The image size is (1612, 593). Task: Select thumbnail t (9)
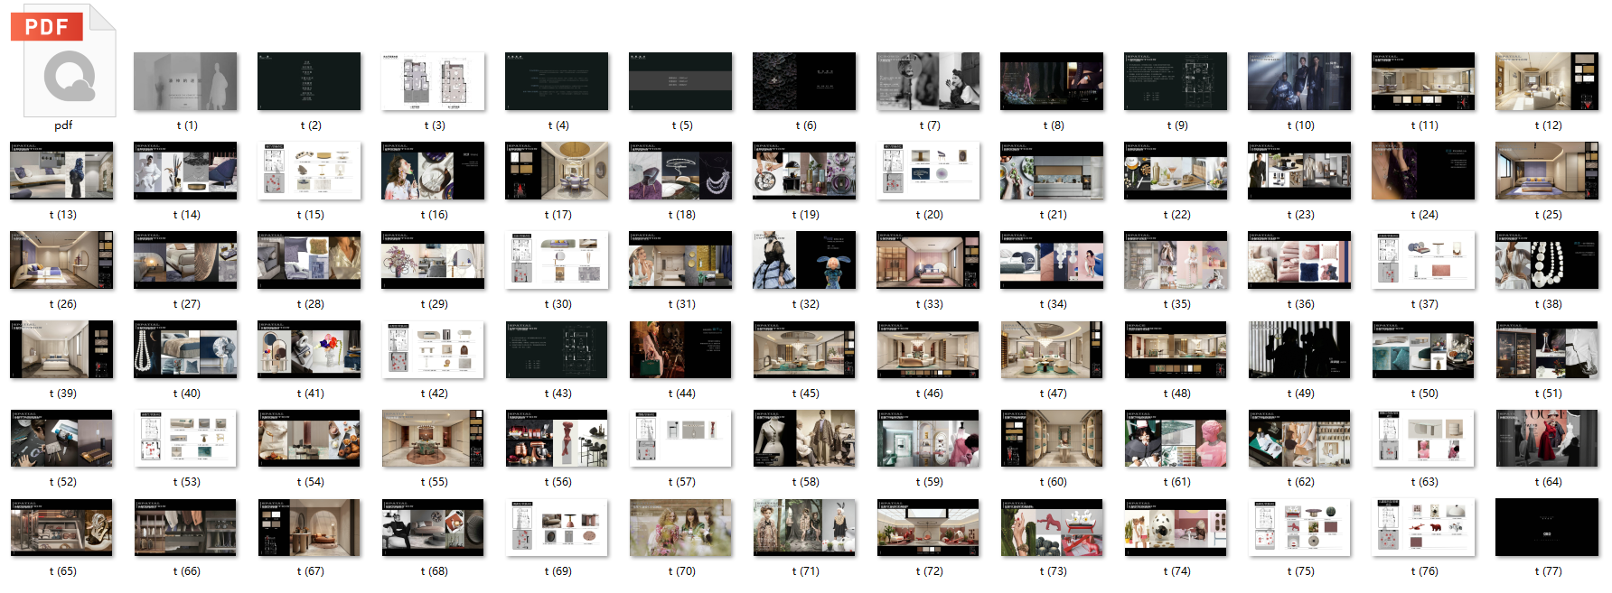point(1176,81)
